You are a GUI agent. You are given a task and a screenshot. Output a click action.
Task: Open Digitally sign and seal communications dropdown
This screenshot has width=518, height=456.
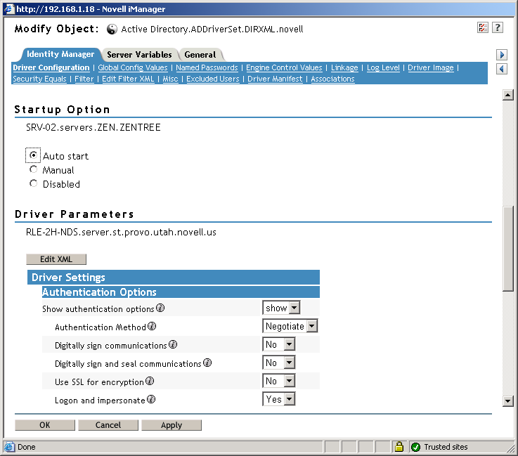click(x=279, y=363)
